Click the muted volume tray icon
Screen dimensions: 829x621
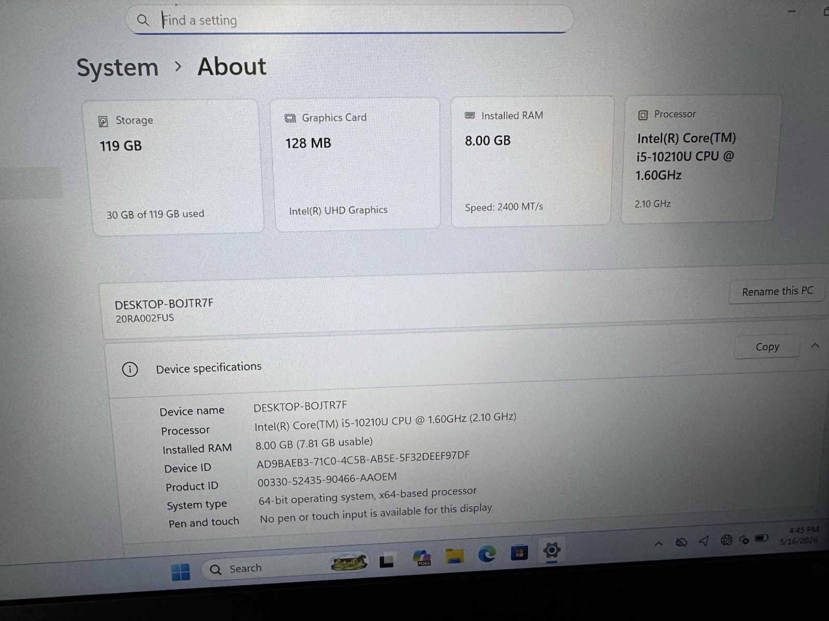pyautogui.click(x=744, y=540)
